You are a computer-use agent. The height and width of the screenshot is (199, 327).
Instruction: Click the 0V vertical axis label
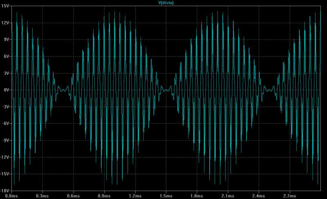(6, 90)
